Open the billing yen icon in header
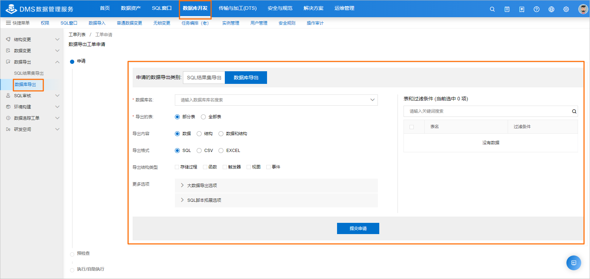The width and height of the screenshot is (590, 279). click(x=522, y=9)
